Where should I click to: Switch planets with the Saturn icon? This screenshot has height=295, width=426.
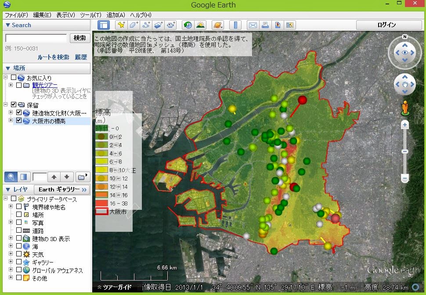point(218,25)
